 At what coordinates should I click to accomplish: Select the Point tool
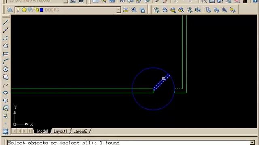tap(6, 124)
